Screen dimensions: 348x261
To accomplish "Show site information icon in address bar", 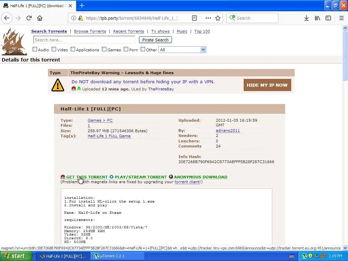I will tap(73, 18).
